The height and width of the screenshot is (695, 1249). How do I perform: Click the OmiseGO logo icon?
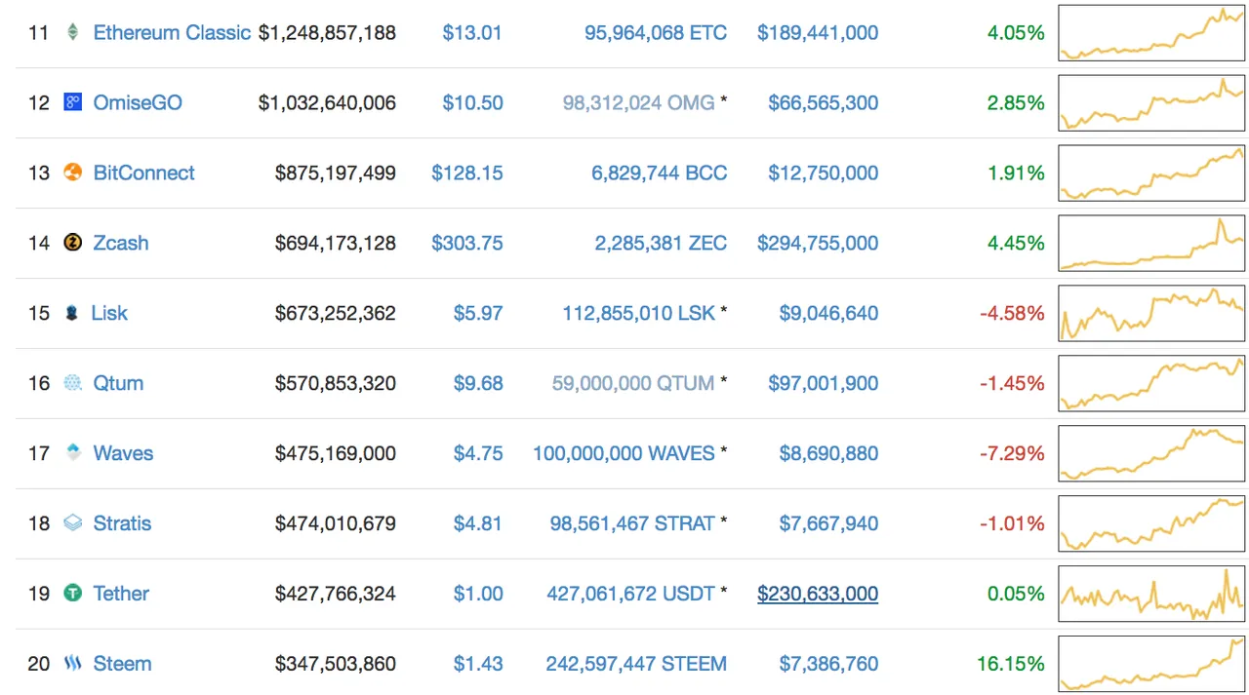click(x=73, y=102)
